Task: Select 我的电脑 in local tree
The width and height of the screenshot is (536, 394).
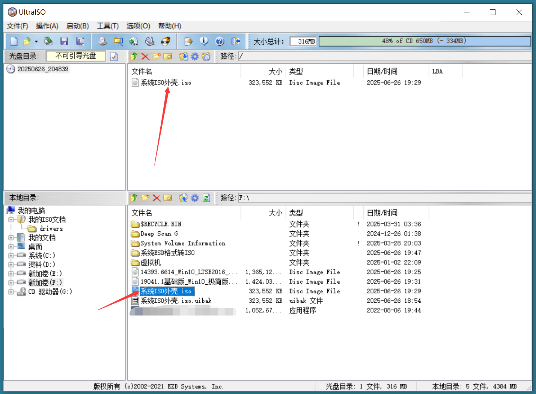Action: click(32, 210)
